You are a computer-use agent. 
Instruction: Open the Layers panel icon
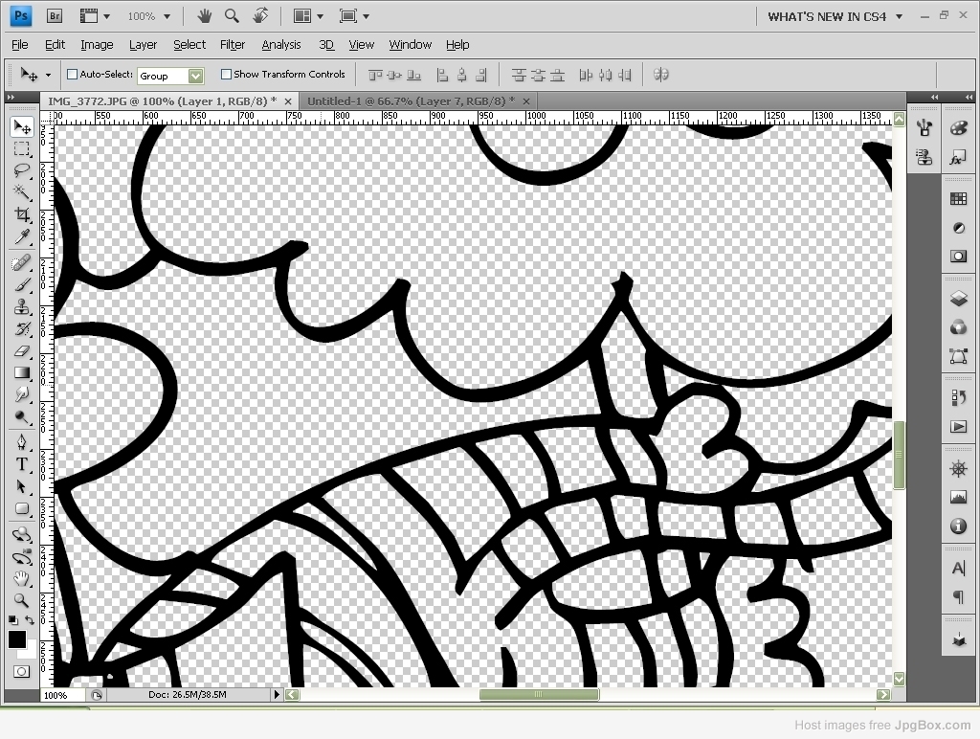click(958, 299)
